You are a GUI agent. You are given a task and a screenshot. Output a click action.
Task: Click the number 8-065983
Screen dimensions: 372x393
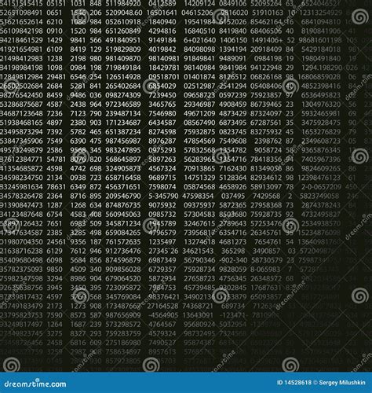265,270
